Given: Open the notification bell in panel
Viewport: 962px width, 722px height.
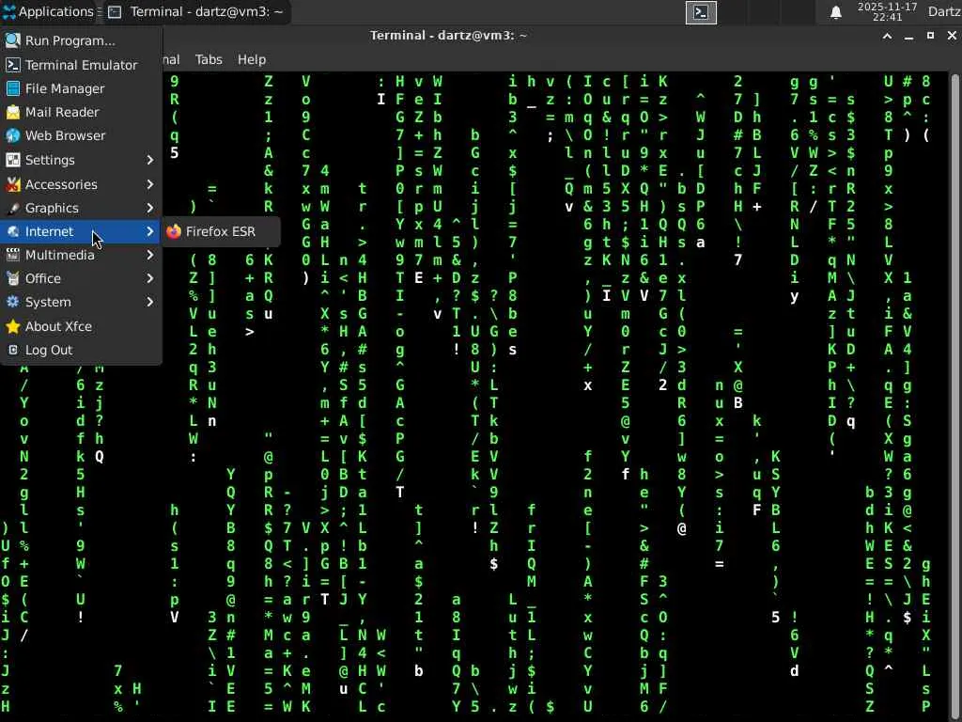Looking at the screenshot, I should click(x=835, y=12).
